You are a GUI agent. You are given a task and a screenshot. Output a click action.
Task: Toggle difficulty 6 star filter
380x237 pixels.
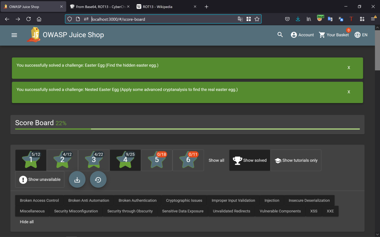(x=188, y=160)
